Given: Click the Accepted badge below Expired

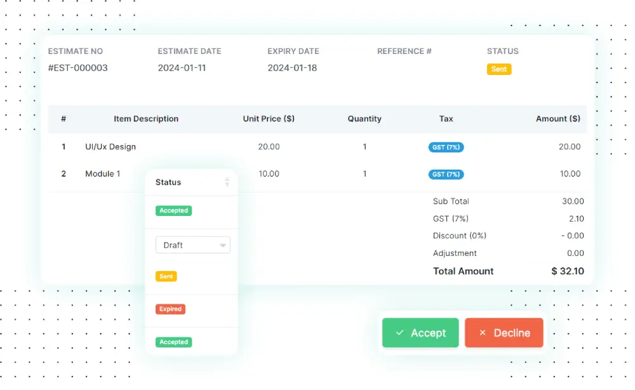Looking at the screenshot, I should [x=173, y=342].
